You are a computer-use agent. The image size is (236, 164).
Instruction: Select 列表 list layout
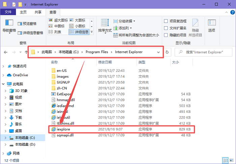click(x=55, y=32)
